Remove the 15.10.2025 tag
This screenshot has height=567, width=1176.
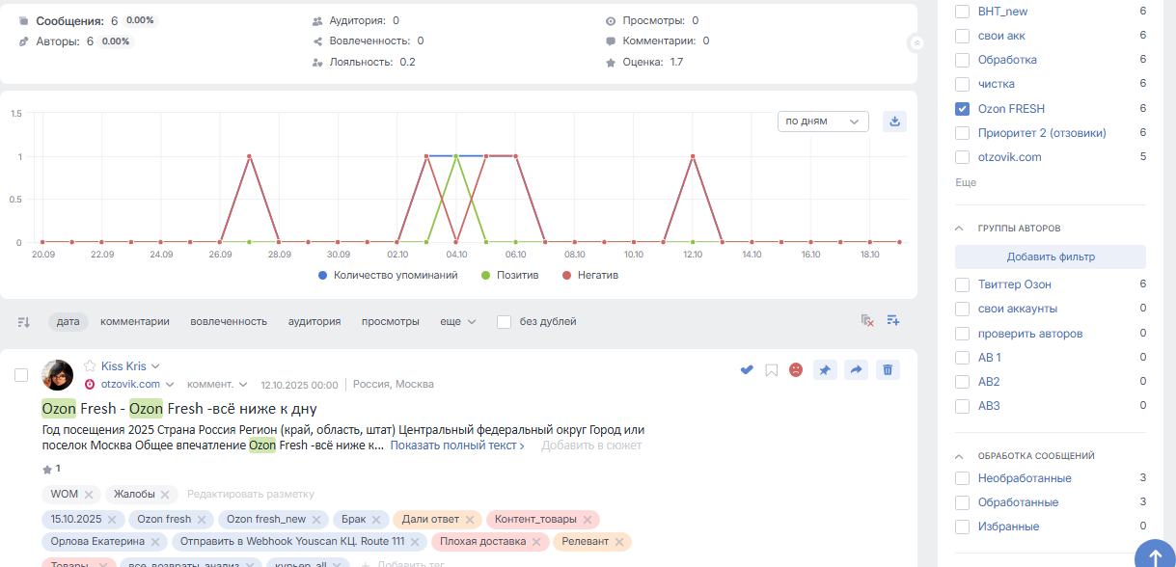[112, 519]
